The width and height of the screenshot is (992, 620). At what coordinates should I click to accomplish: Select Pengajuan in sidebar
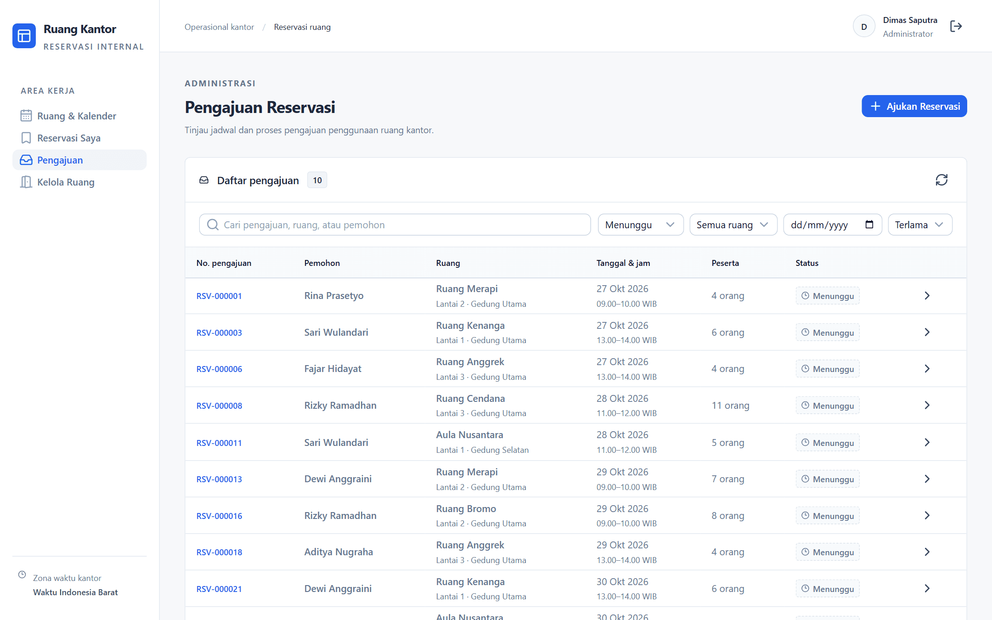tap(79, 160)
